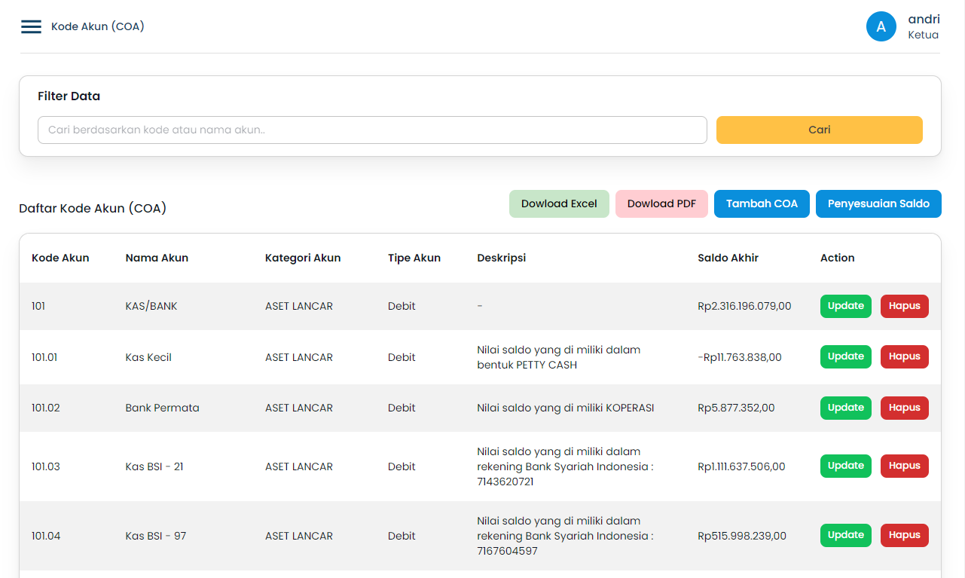Hapus the Kas Kecil account row
This screenshot has height=578, width=965.
904,356
